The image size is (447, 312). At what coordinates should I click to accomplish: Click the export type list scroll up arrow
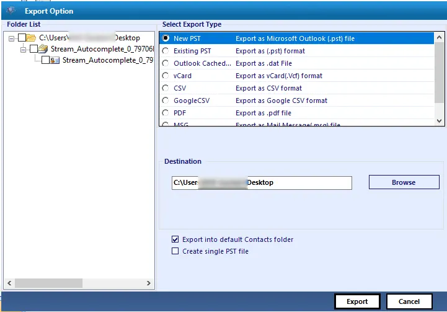[x=439, y=37]
